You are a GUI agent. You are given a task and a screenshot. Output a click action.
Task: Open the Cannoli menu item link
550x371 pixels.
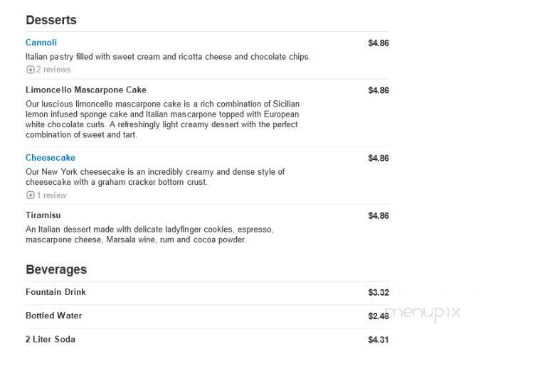pyautogui.click(x=41, y=43)
